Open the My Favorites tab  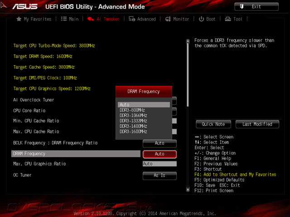click(34, 19)
